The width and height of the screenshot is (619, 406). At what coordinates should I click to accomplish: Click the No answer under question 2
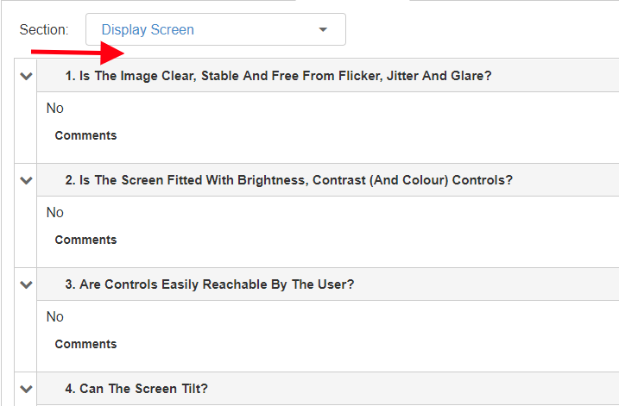(55, 212)
